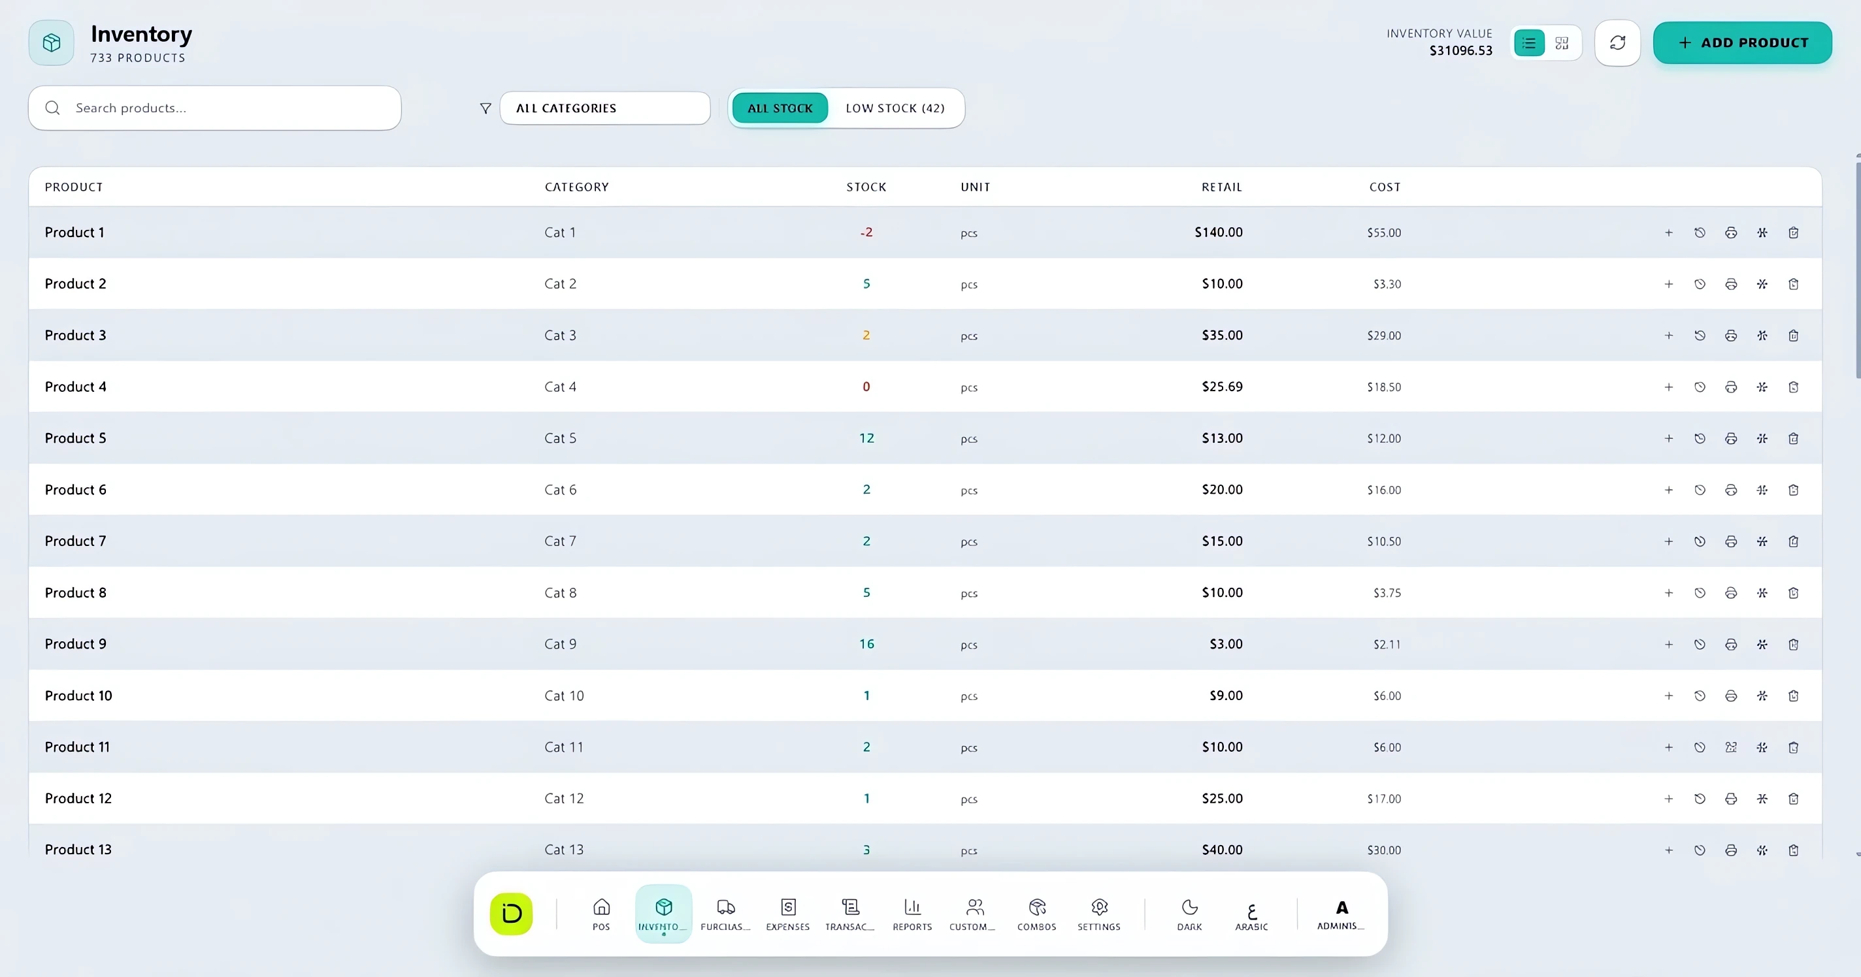Image resolution: width=1861 pixels, height=977 pixels.
Task: Select the Product 13 name cell
Action: (78, 850)
